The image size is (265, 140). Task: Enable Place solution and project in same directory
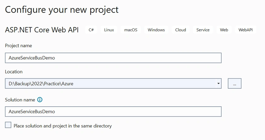coord(8,125)
